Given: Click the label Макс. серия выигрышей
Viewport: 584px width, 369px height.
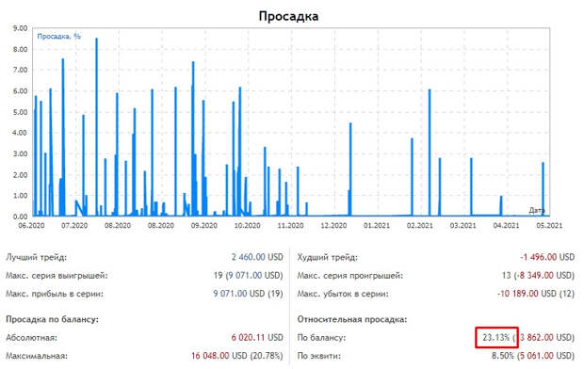Looking at the screenshot, I should pyautogui.click(x=57, y=276).
